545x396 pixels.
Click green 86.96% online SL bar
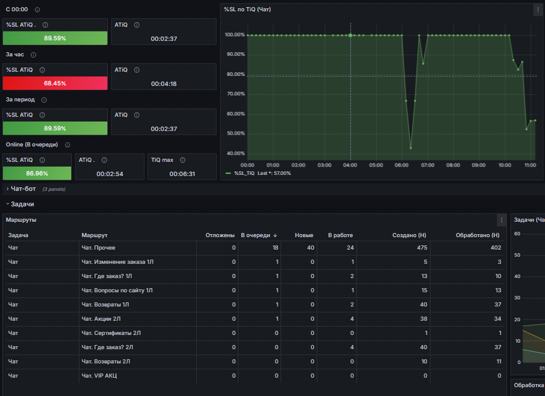pos(37,173)
